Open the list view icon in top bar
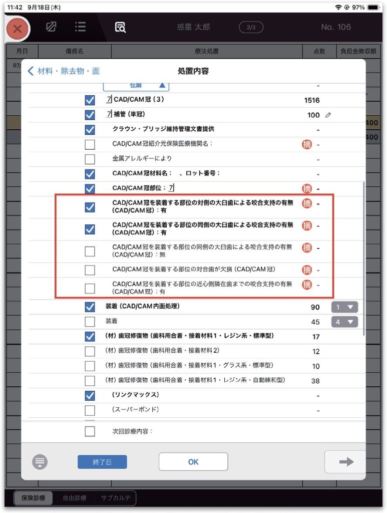This screenshot has width=387, height=513. coord(80,27)
